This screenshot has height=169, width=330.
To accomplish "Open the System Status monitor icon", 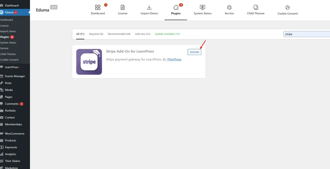I will pos(202,7).
